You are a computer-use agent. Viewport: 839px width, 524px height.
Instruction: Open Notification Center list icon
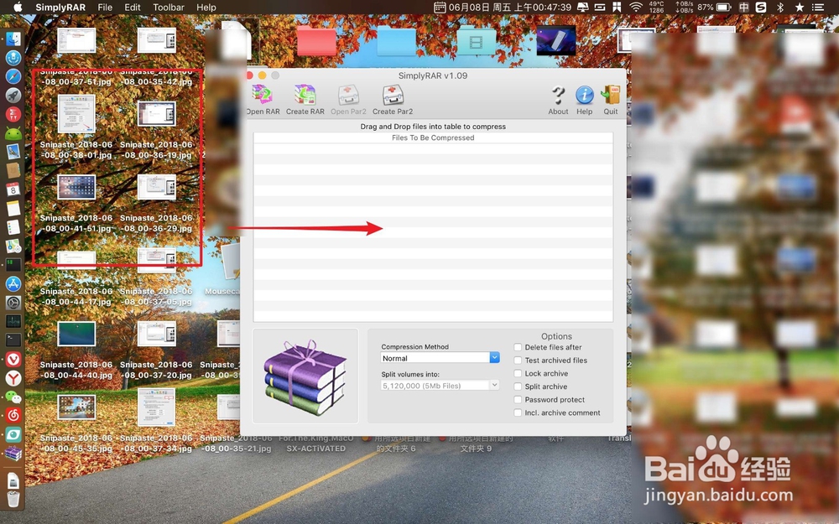(817, 7)
